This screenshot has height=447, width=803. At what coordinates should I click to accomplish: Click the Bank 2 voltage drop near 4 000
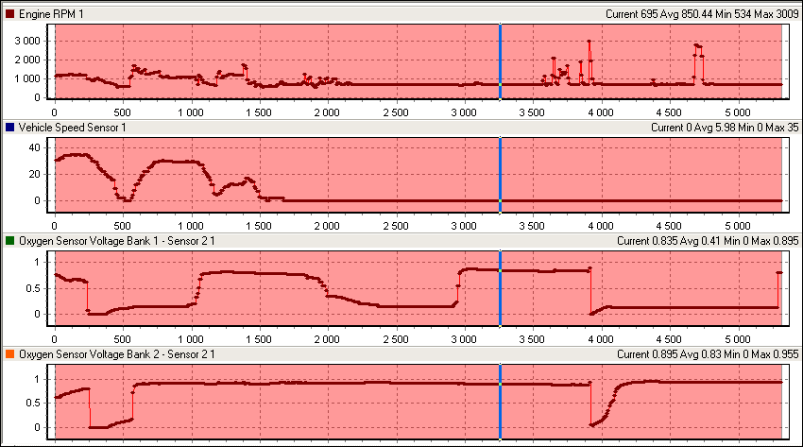coord(592,424)
